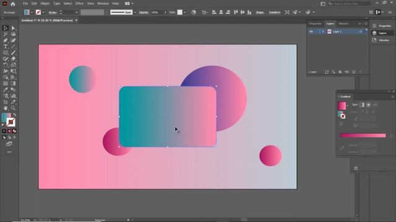Open the graphic Style dropdown

point(185,12)
